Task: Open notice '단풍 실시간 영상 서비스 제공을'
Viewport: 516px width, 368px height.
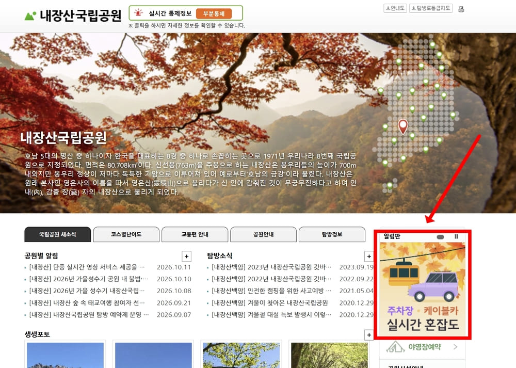Action: pyautogui.click(x=87, y=267)
